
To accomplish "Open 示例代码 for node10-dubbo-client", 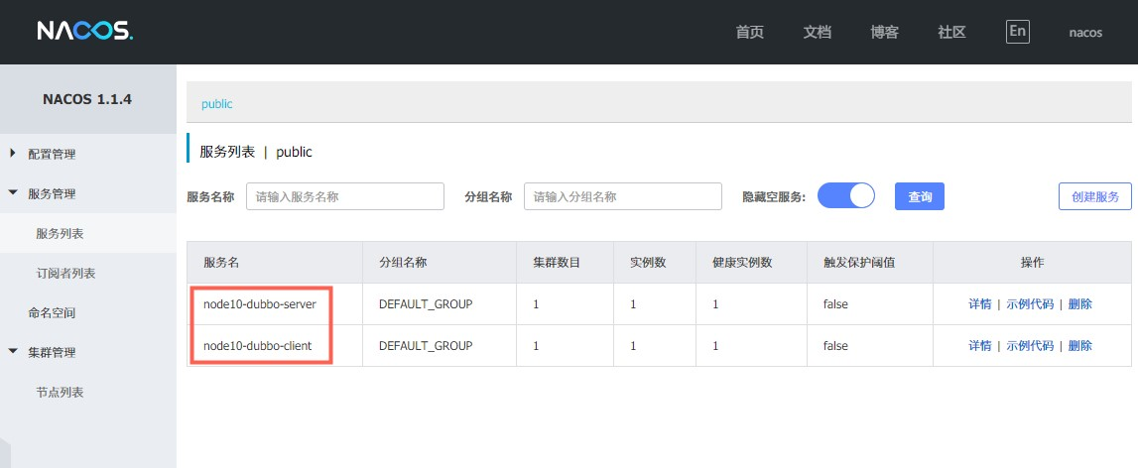I will point(1029,346).
